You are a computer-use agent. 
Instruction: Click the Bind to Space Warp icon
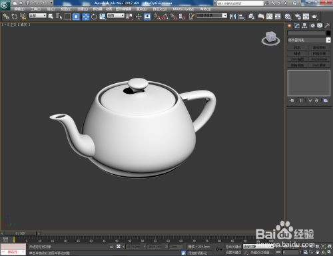(23, 17)
